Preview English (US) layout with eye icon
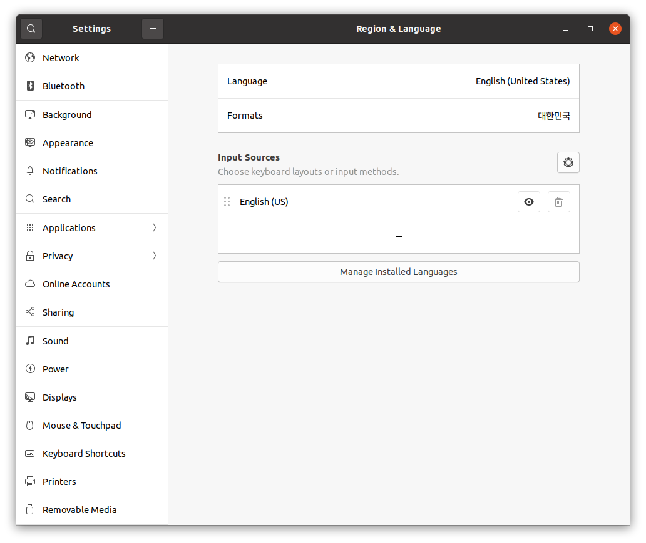 [x=528, y=202]
